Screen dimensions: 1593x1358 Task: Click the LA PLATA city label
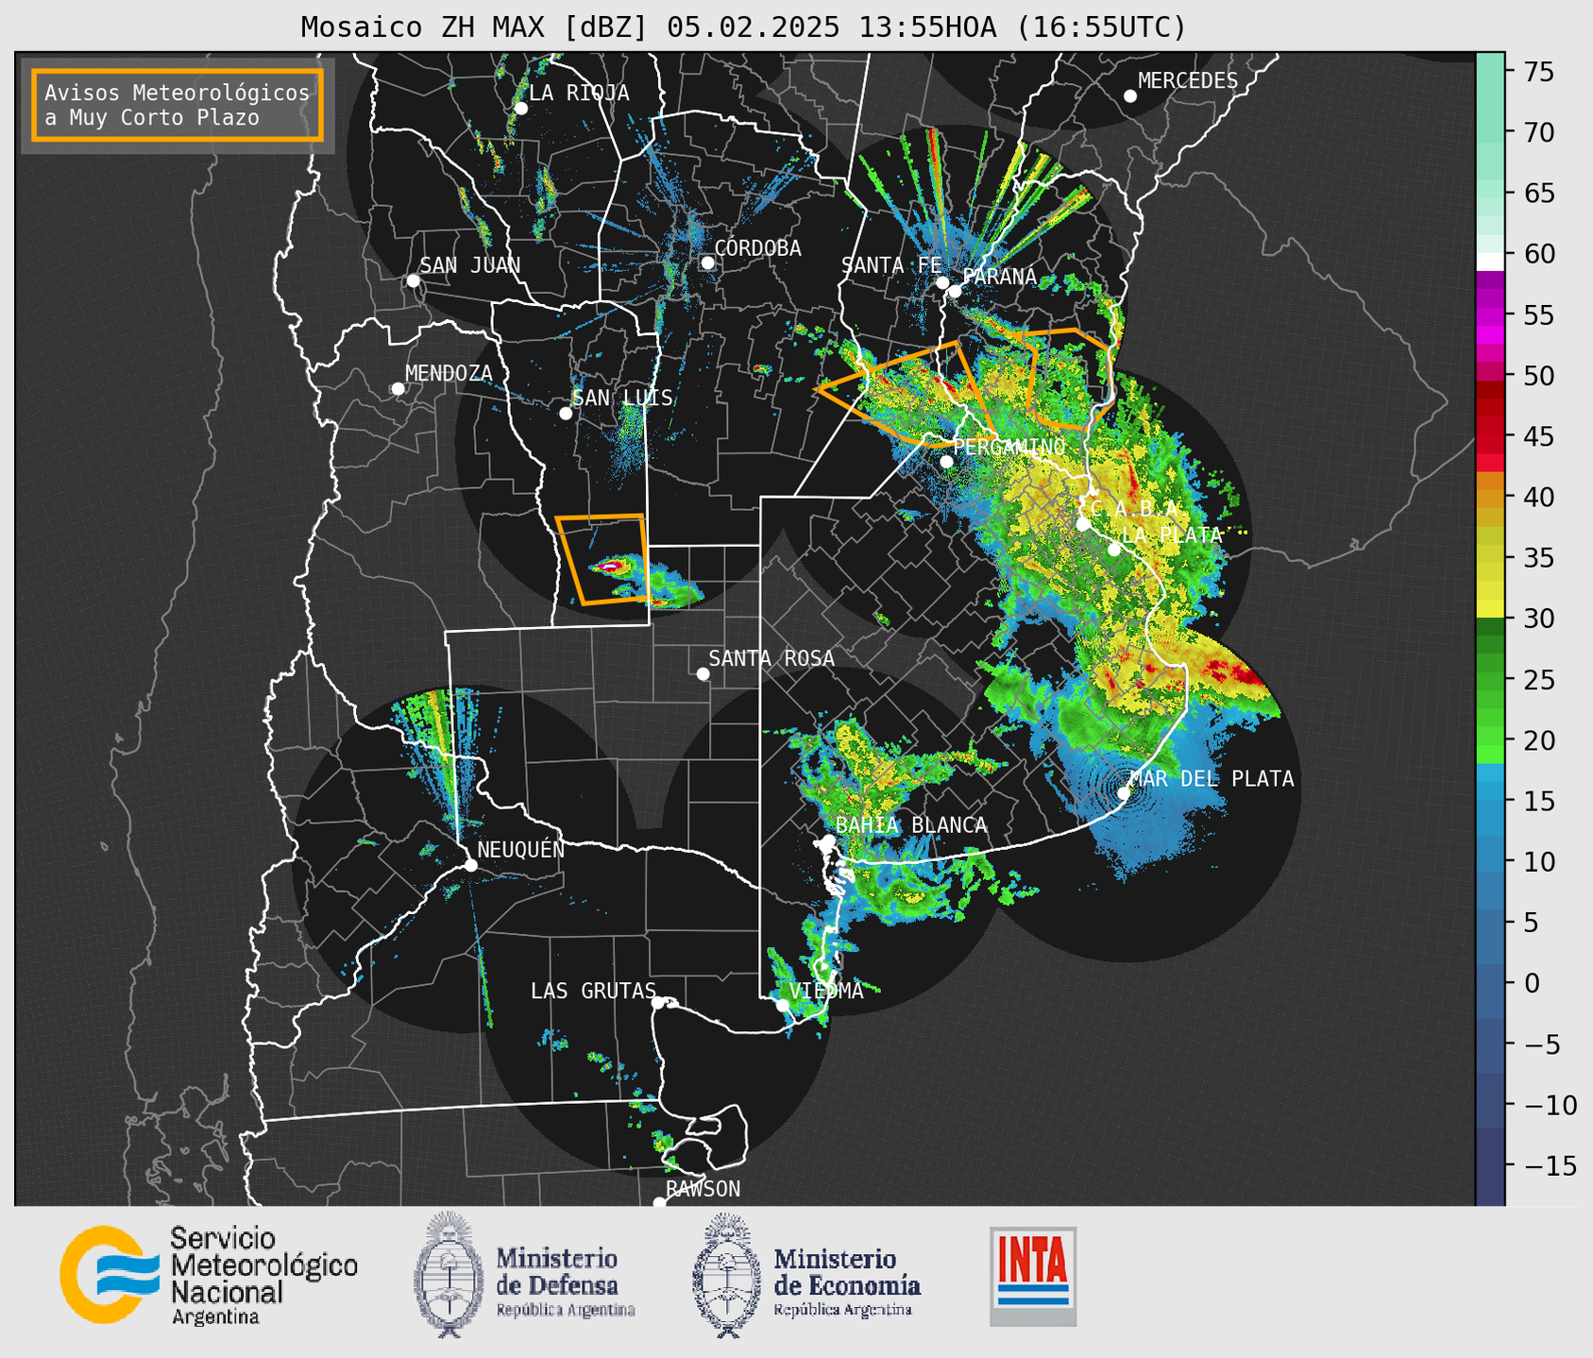(x=1172, y=535)
